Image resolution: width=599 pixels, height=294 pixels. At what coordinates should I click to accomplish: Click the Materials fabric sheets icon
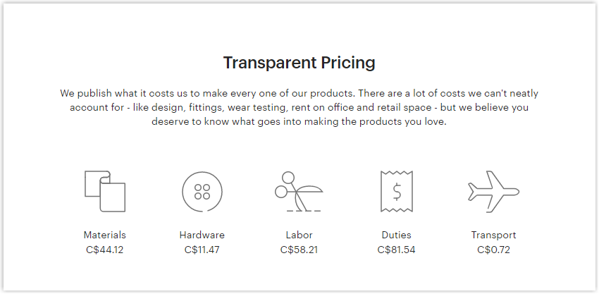click(x=105, y=191)
